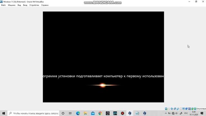The width and height of the screenshot is (206, 116).
Task: Click the recording indicator in the VirtualBox status bar
Action: tap(186, 109)
